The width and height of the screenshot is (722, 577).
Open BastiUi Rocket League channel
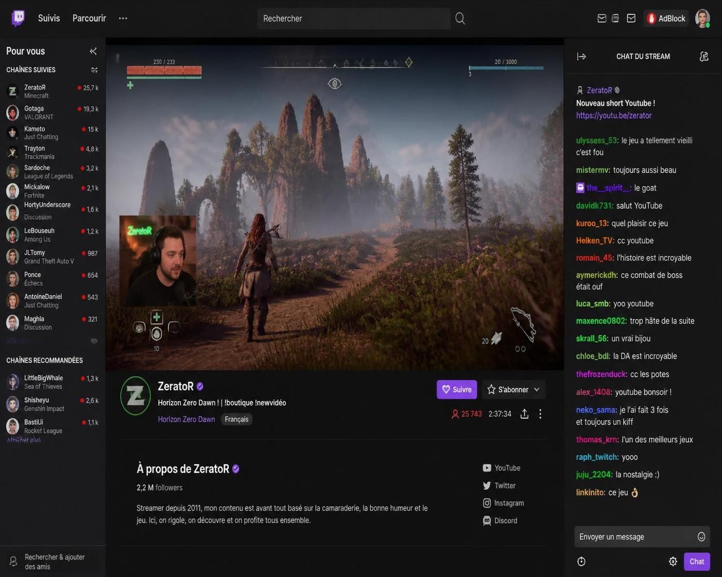[x=51, y=426]
